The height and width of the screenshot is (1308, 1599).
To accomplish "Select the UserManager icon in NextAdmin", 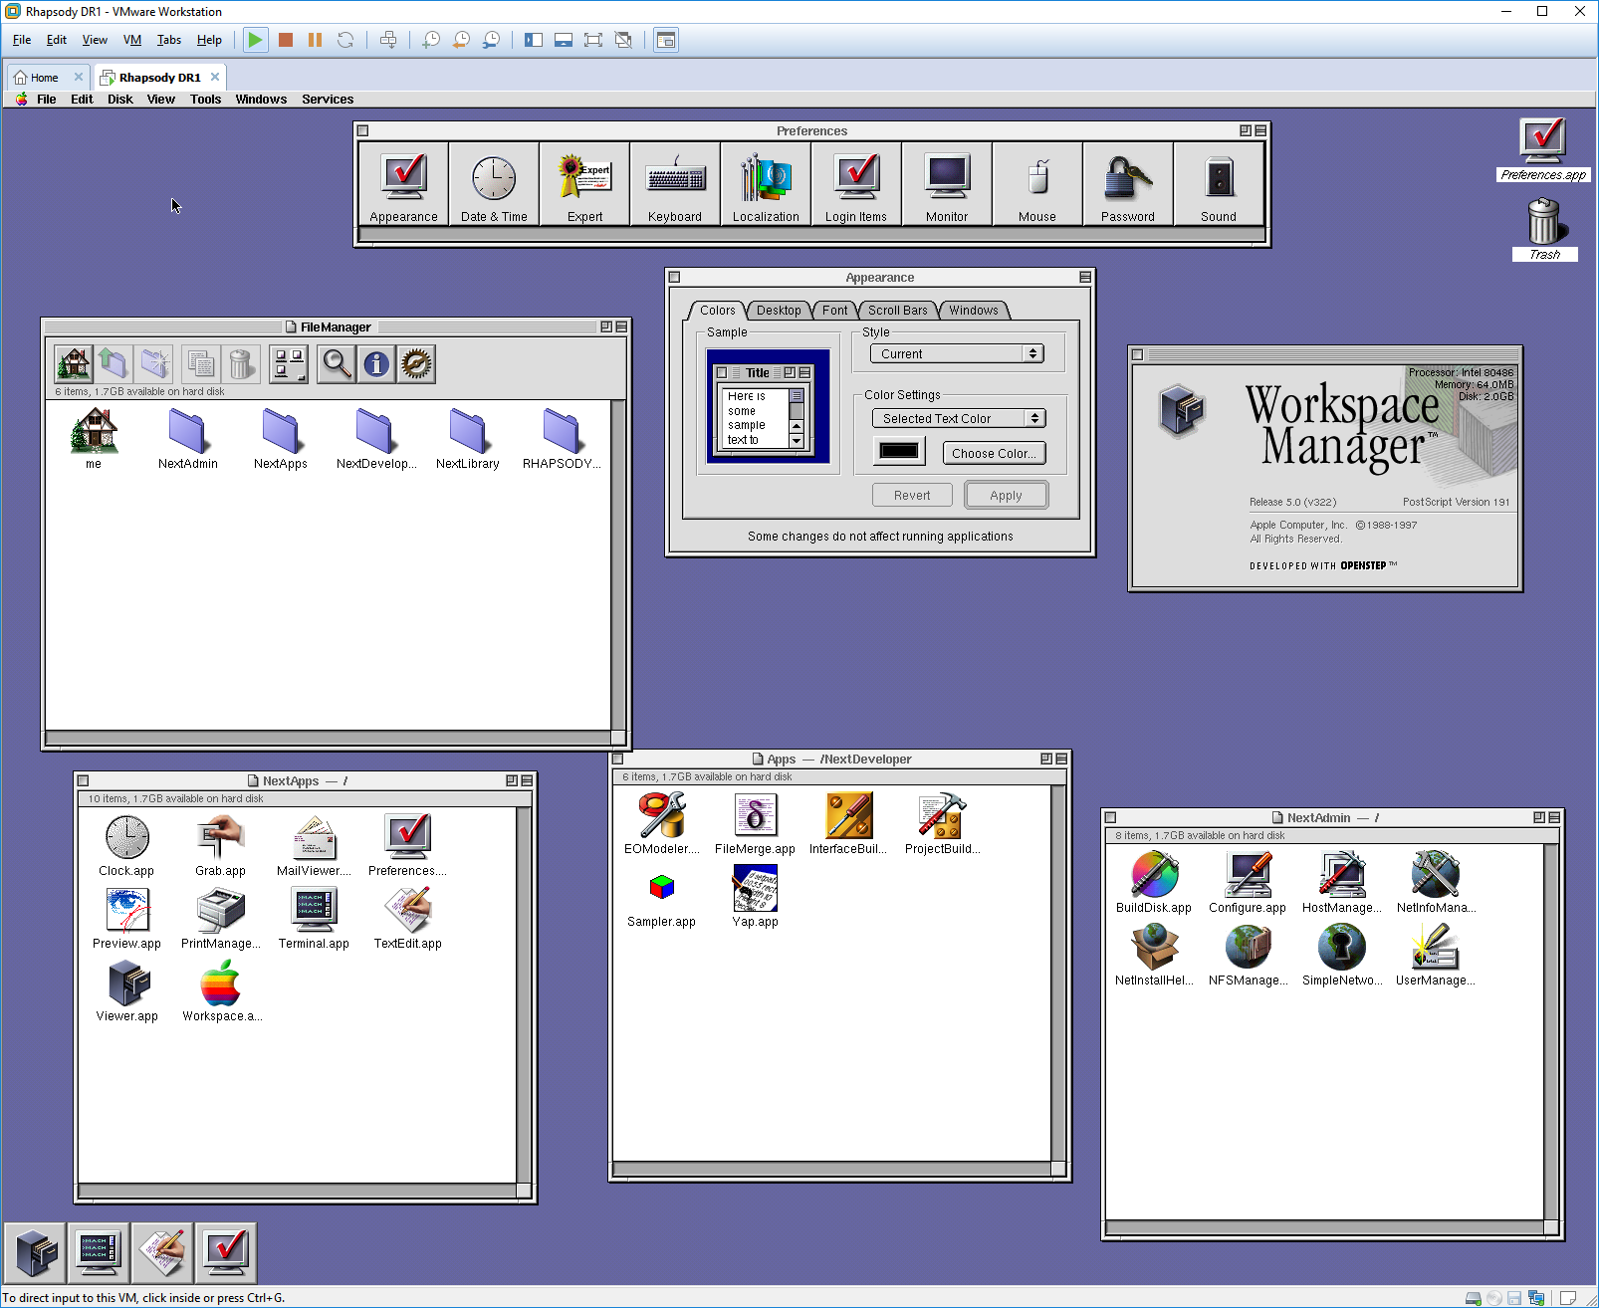I will pyautogui.click(x=1436, y=955).
